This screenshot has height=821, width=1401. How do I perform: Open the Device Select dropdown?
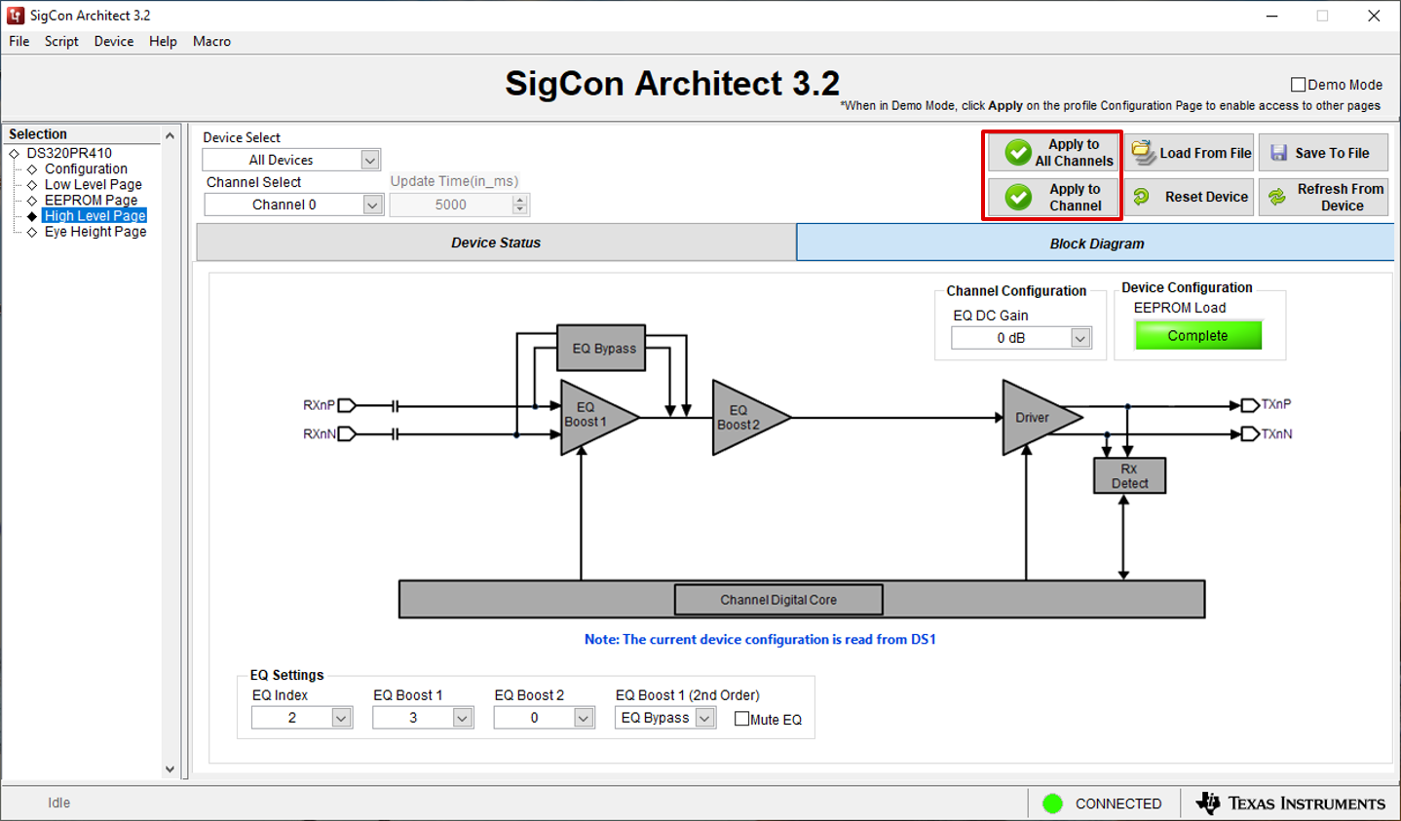pos(369,160)
